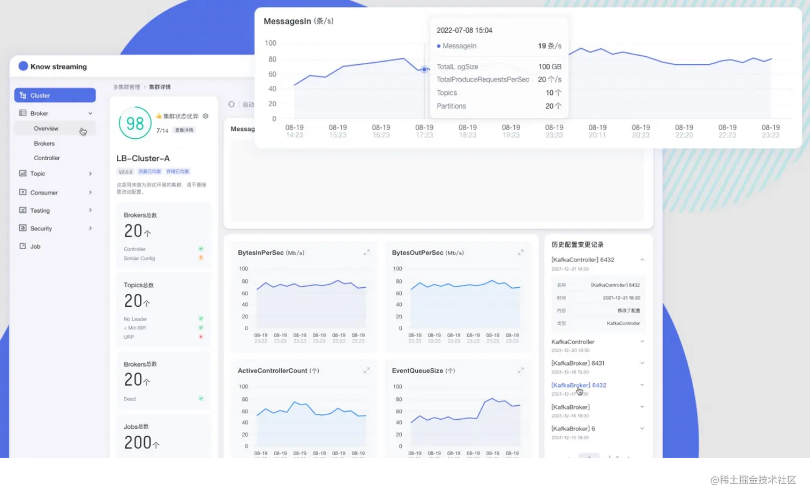Enlarge the ActiveControllerCount chart
This screenshot has height=499, width=810.
367,370
